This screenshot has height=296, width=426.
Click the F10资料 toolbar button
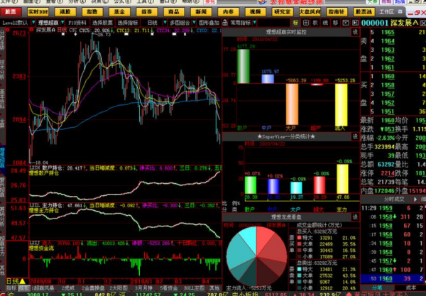pyautogui.click(x=77, y=23)
